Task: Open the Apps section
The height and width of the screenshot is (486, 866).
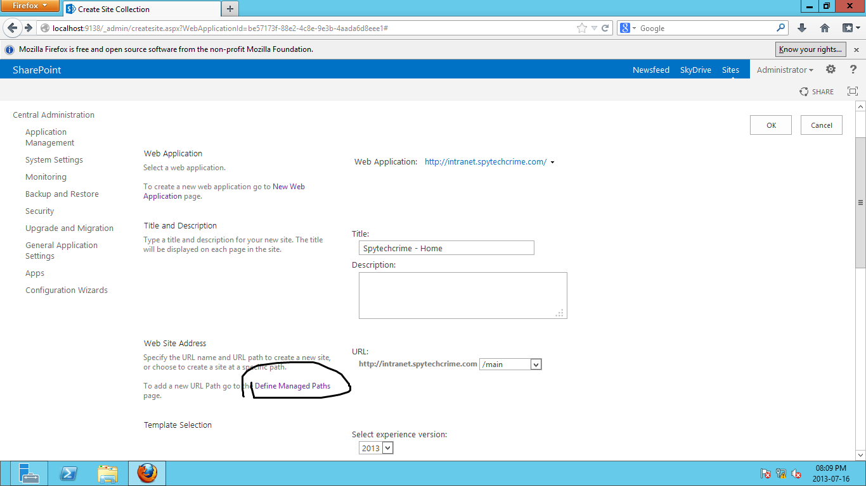Action: pos(35,273)
